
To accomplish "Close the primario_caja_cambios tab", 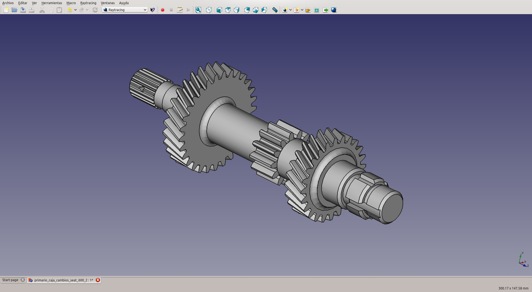I will [98, 280].
